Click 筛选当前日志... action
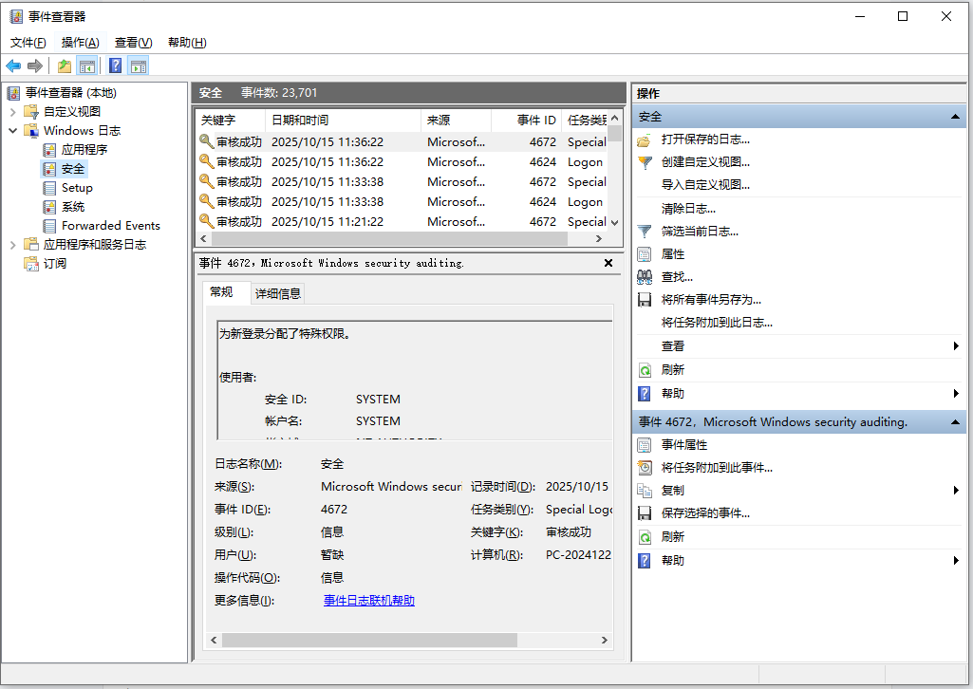The width and height of the screenshot is (973, 689). [x=700, y=232]
